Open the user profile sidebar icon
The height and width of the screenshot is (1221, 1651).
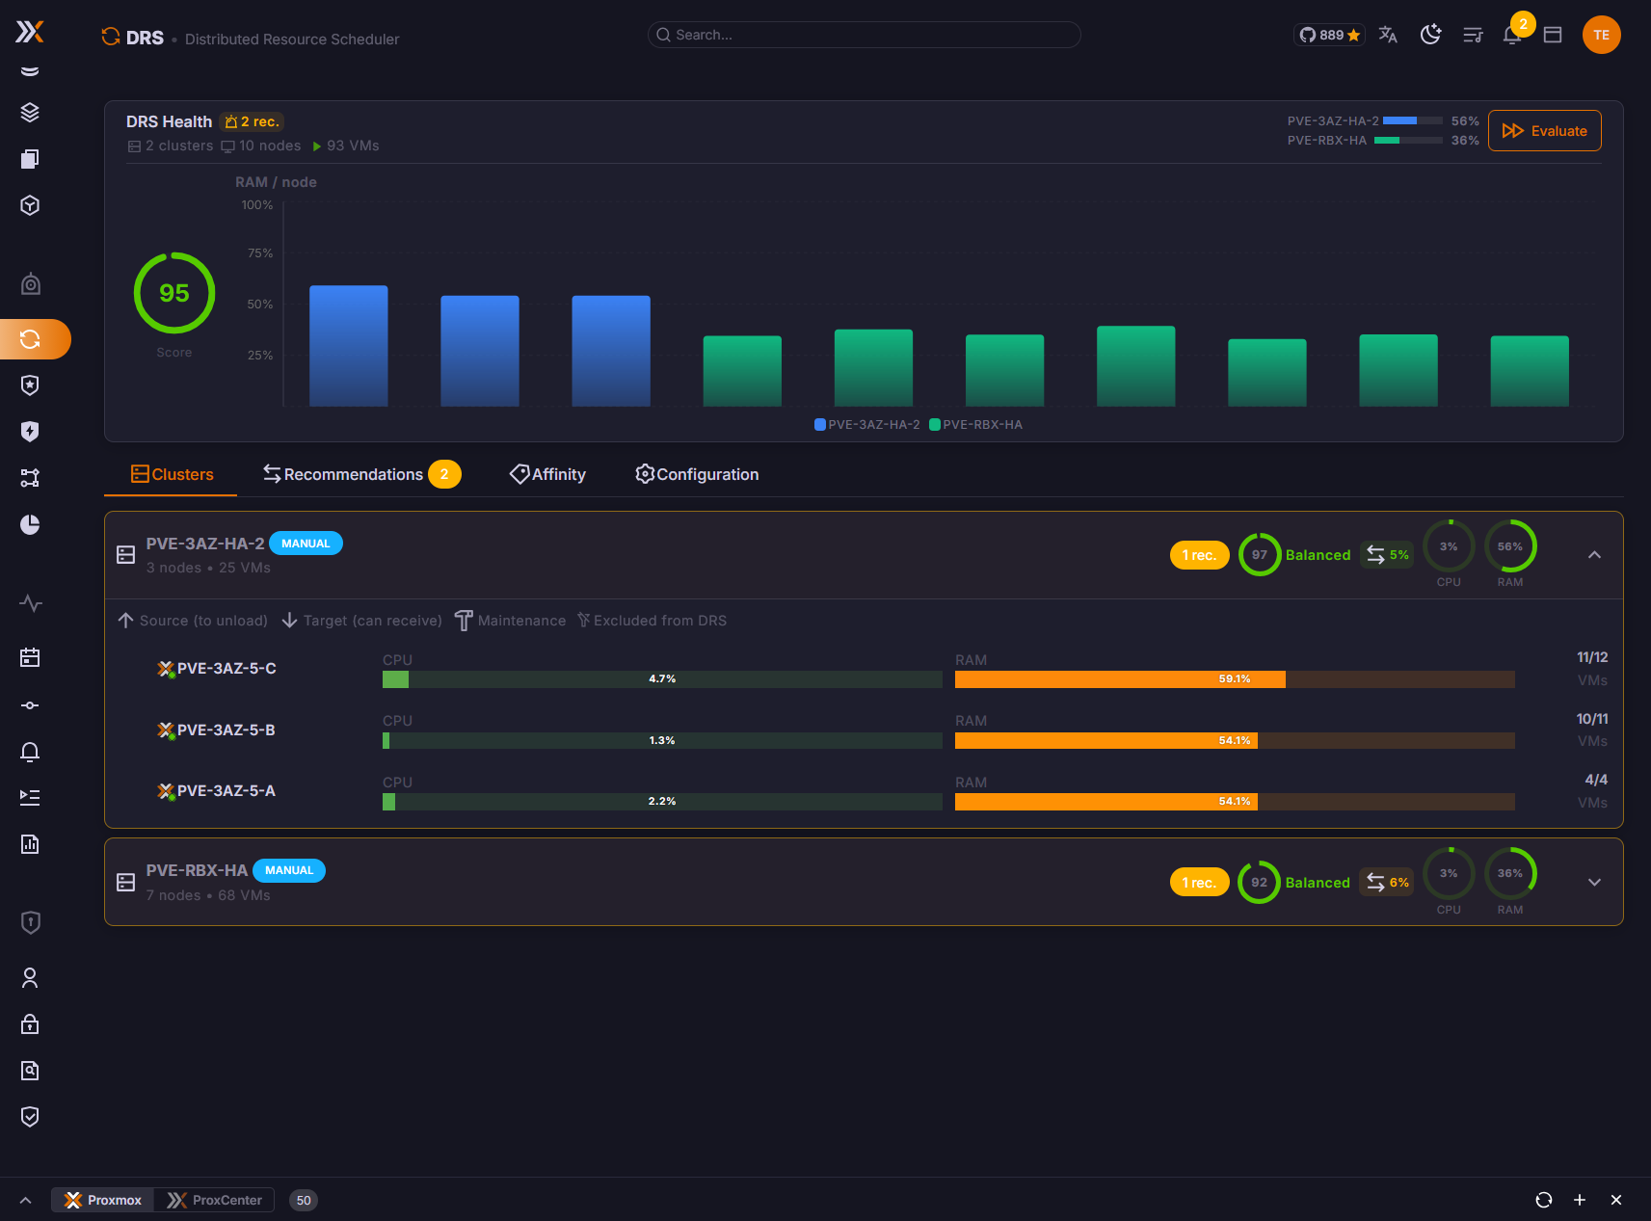point(30,978)
